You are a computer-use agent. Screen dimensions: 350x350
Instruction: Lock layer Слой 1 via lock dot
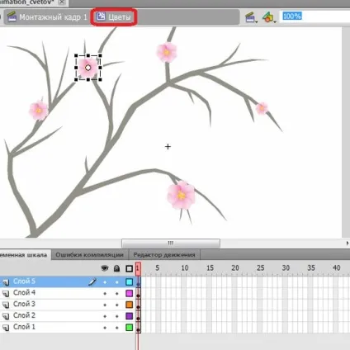pyautogui.click(x=117, y=328)
